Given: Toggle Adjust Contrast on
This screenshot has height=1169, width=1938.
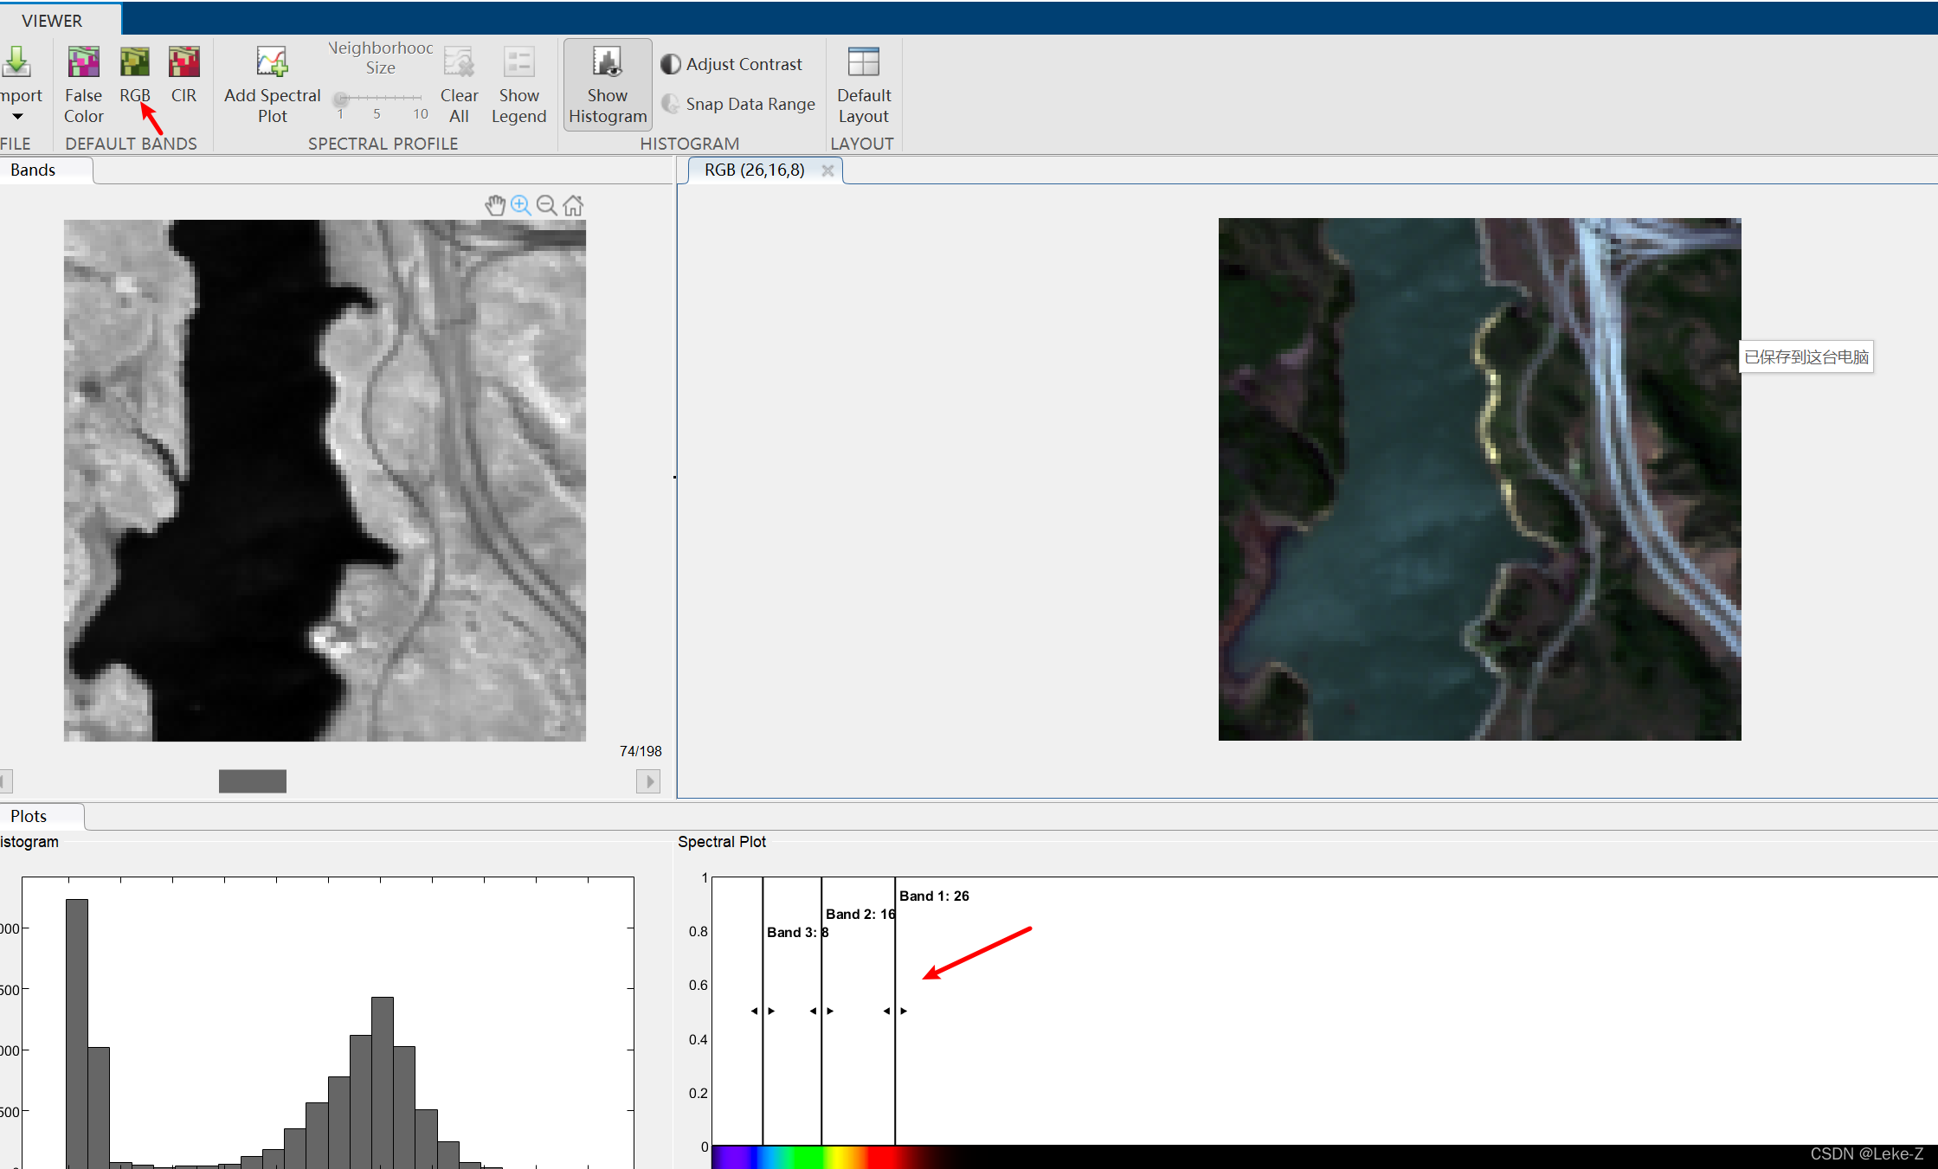Looking at the screenshot, I should [x=732, y=63].
